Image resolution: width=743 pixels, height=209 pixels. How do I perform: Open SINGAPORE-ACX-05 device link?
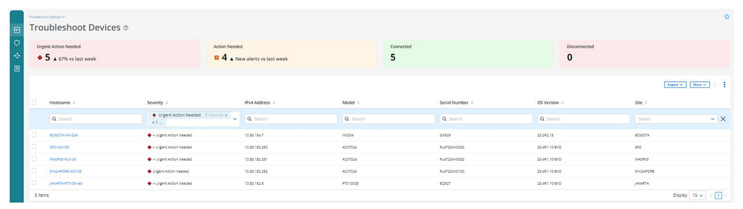tap(66, 171)
